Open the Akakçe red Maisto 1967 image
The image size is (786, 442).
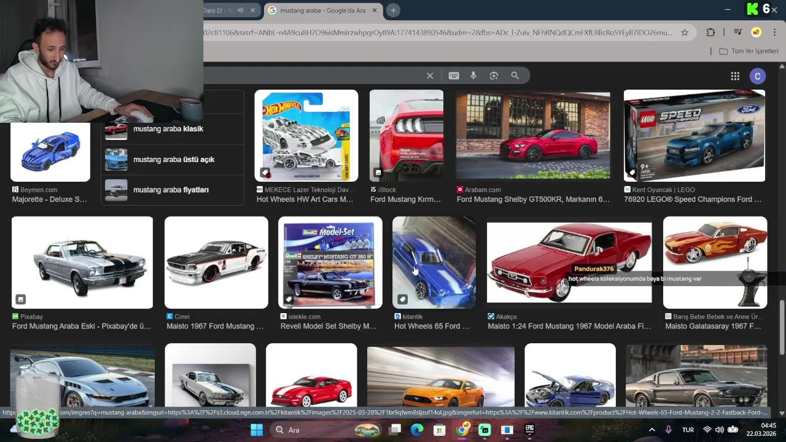click(569, 262)
